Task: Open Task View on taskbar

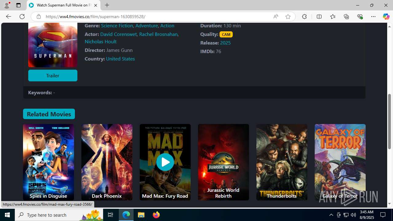Action: click(111, 215)
